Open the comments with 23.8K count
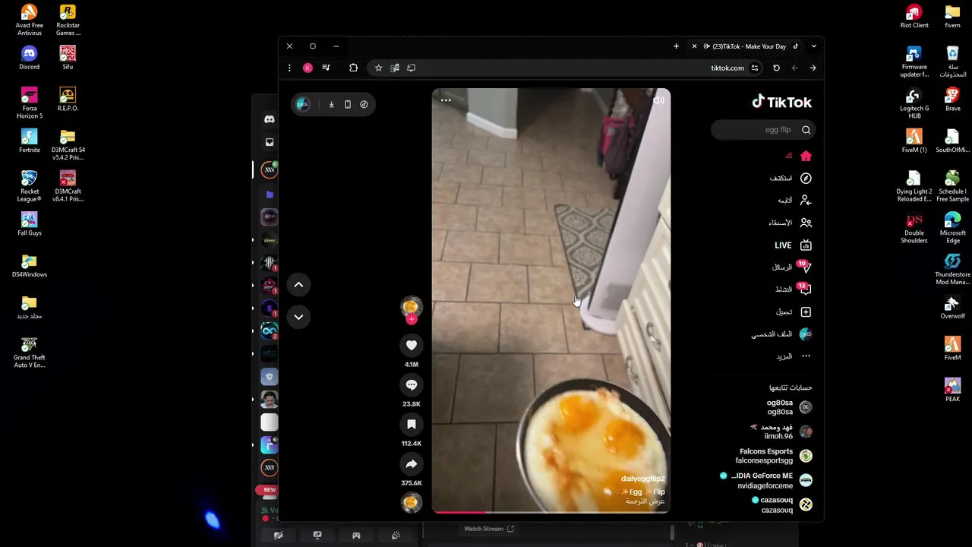Viewport: 972px width, 547px height. (412, 384)
